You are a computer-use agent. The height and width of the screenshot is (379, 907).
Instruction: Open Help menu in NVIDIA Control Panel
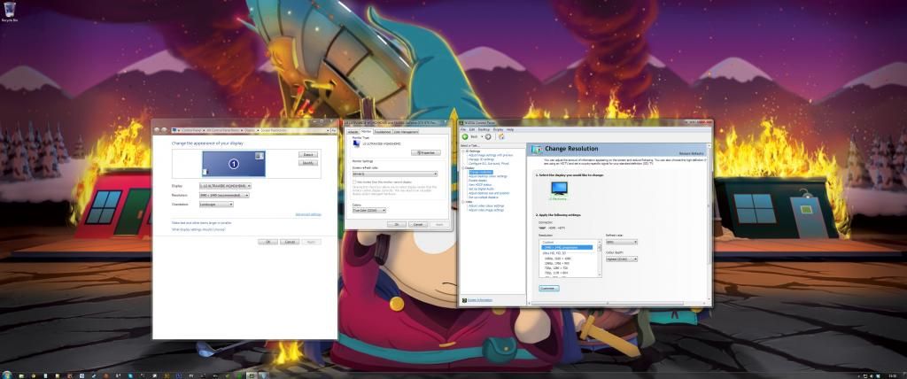(x=510, y=129)
